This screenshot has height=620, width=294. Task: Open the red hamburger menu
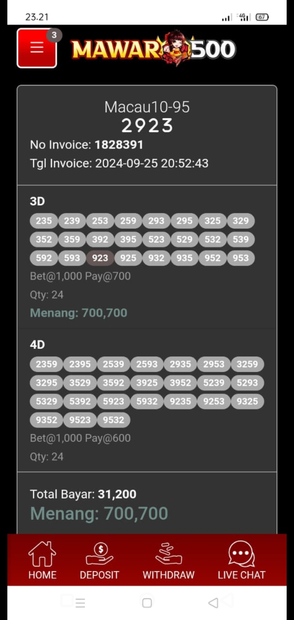tap(36, 48)
